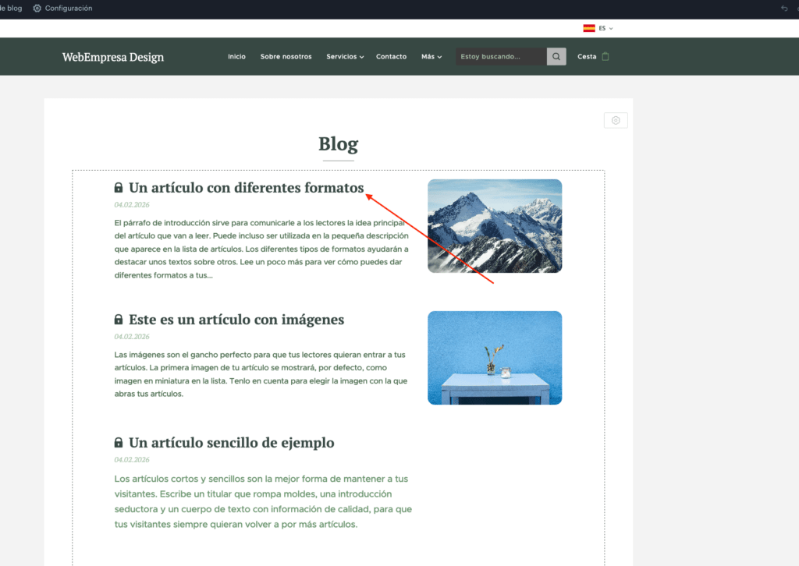Viewport: 799px width, 566px height.
Task: Click lock icon beside 'Un artículo sencillo de ejemplo'
Action: pos(119,443)
